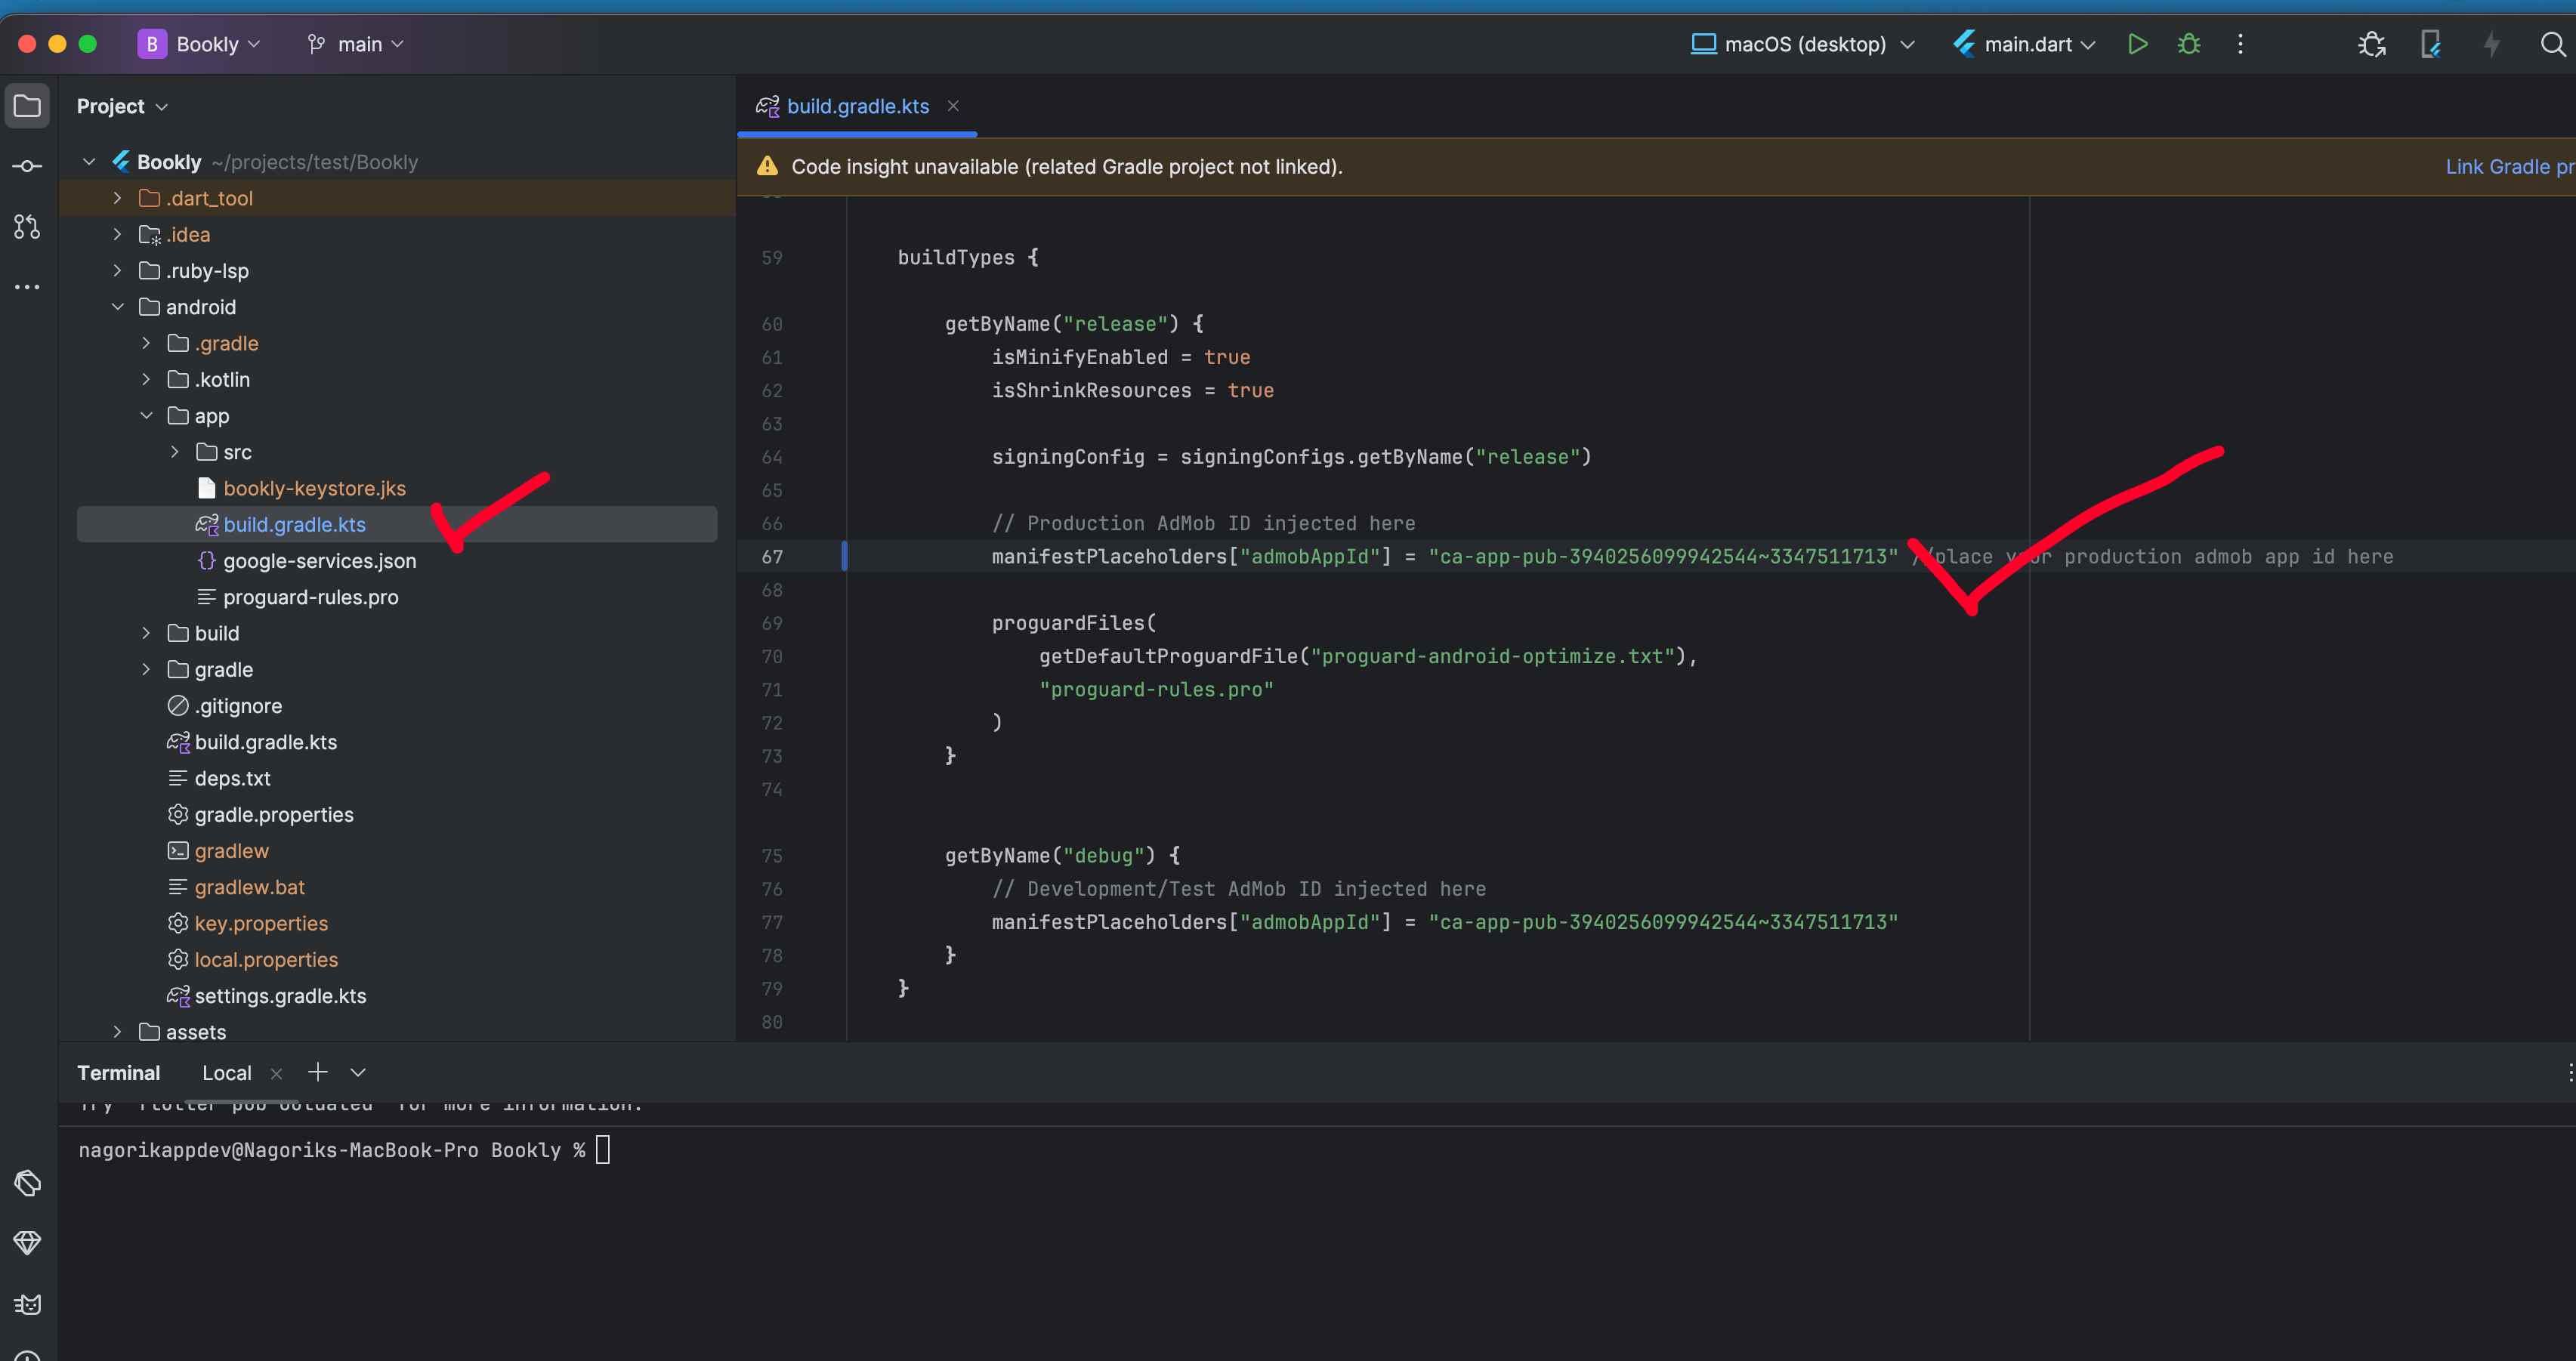Open the diamond gem tool window icon
This screenshot has width=2576, height=1361.
click(27, 1243)
